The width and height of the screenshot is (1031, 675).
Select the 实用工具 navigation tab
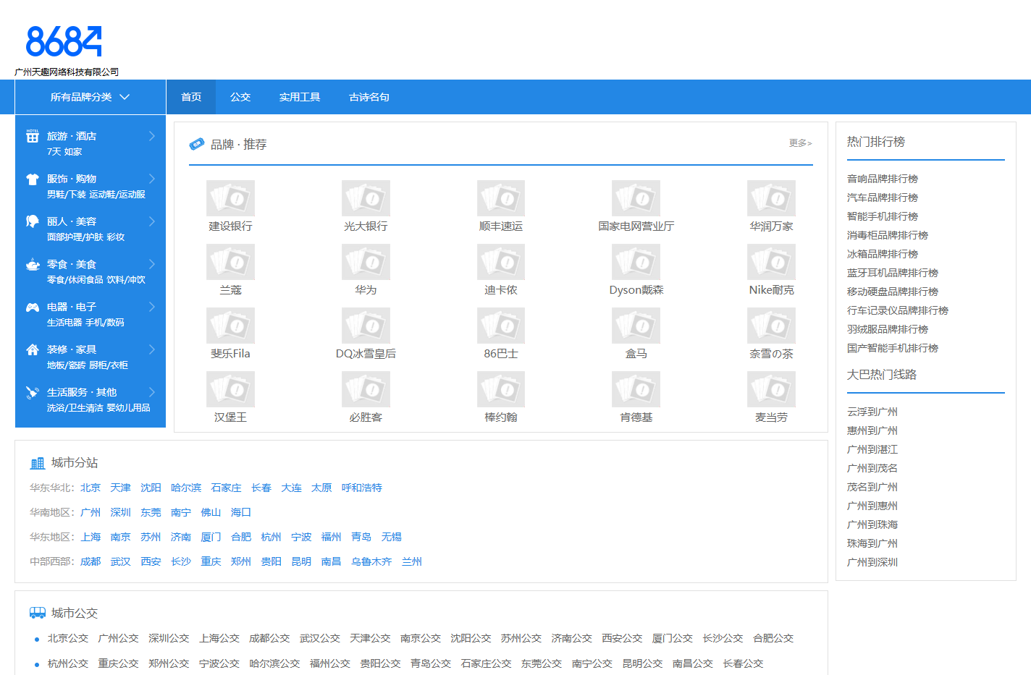[300, 97]
